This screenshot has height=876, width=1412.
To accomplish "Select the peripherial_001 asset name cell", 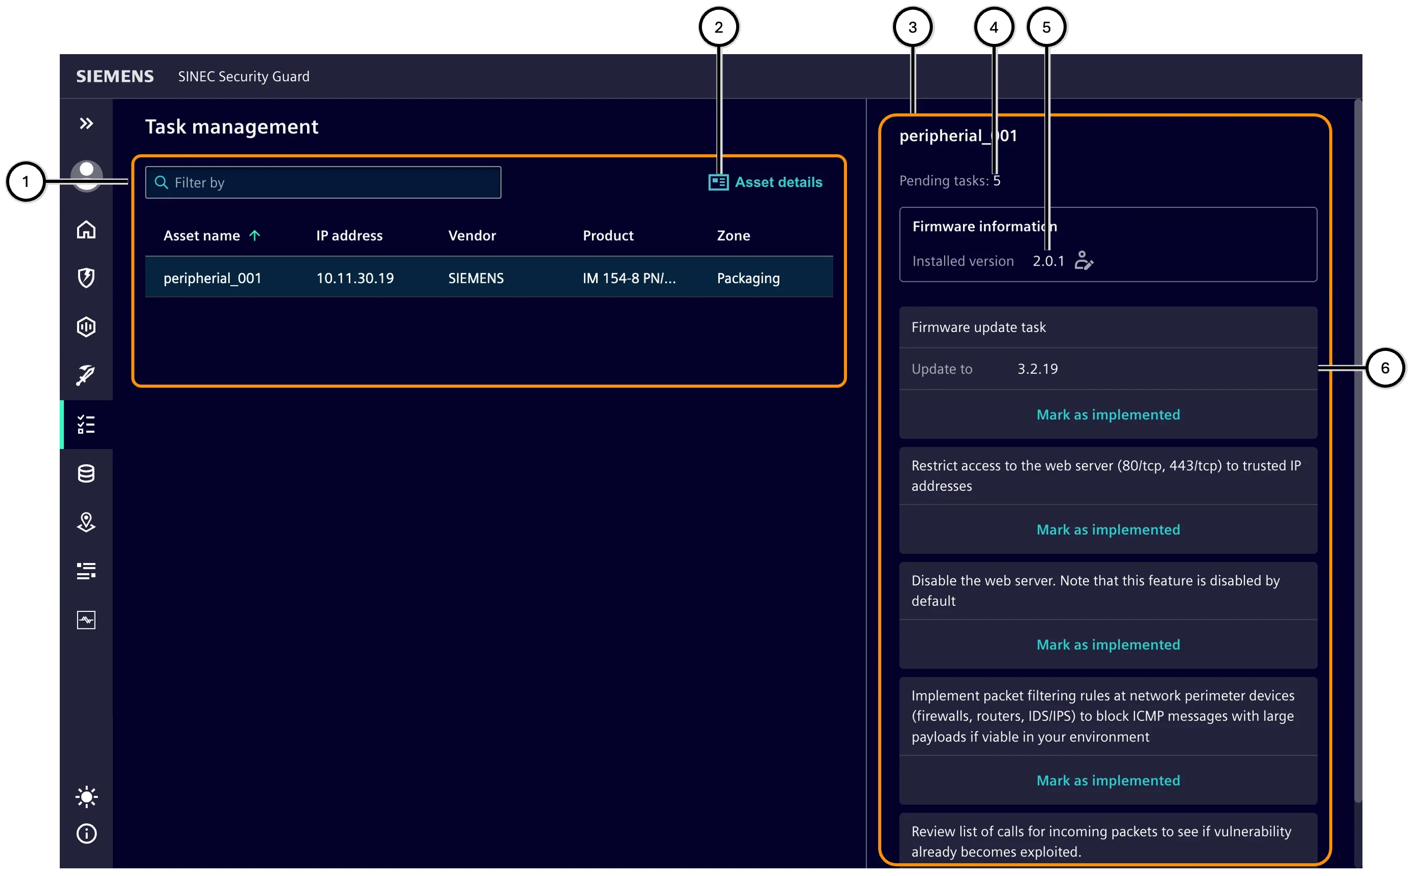I will pyautogui.click(x=213, y=278).
